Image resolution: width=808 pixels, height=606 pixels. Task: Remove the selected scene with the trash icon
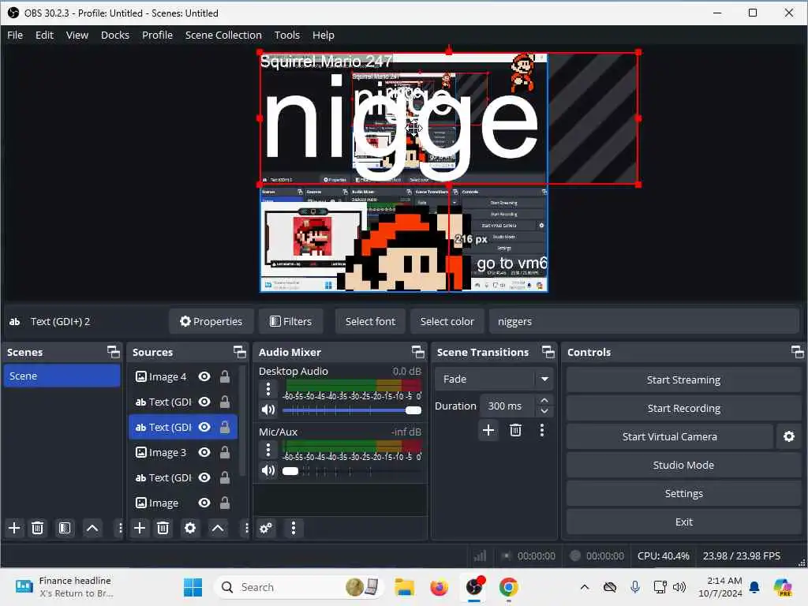38,528
